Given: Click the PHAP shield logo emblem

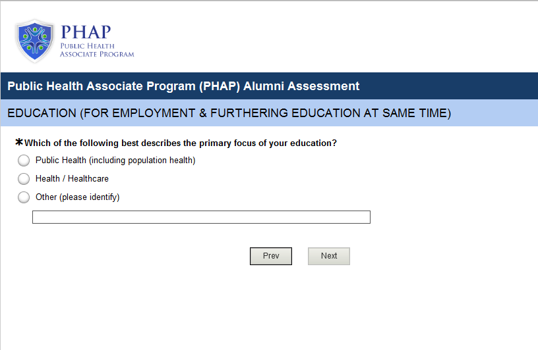Looking at the screenshot, I should click(34, 41).
